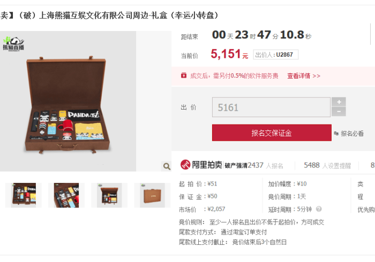Click the bidder ID U2867 box
Viewport: 375px width, 262px height.
[x=276, y=55]
